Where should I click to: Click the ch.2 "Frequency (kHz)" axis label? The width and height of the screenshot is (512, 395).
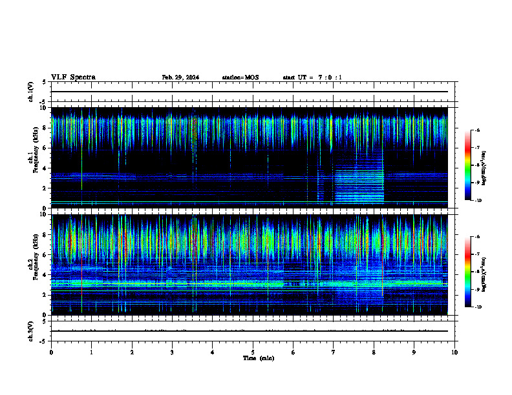click(36, 257)
